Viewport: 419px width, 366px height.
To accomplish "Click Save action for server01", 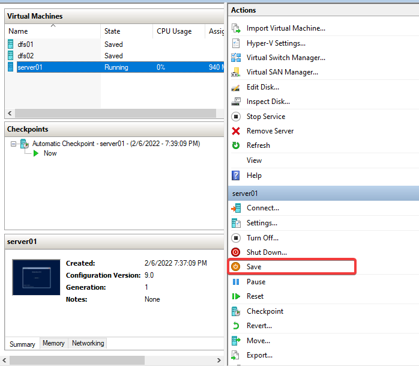I will click(254, 267).
